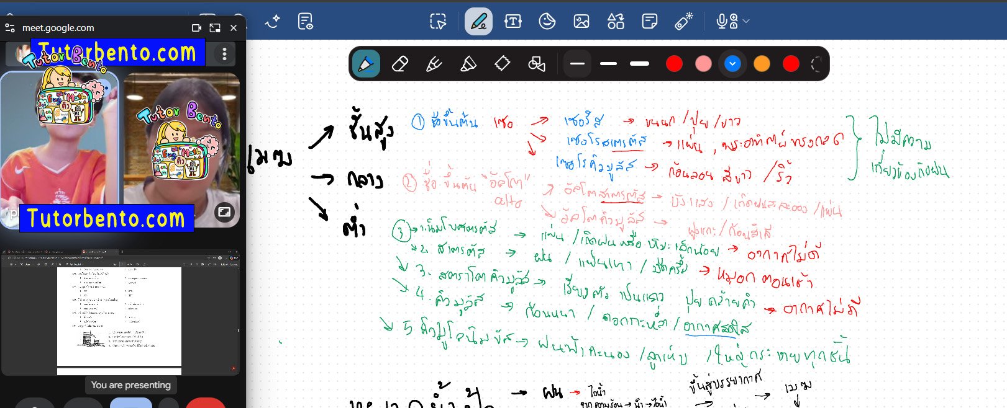Add a sticky note

coord(650,22)
